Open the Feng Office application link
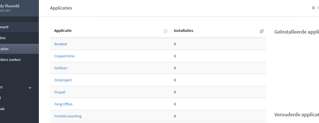This screenshot has height=123, width=319. 64,104
